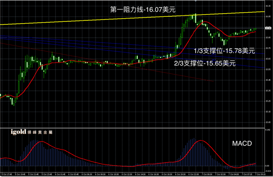This screenshot has height=177, width=273.
Task: Click the 15.05 price axis label
Action: tap(268, 122)
